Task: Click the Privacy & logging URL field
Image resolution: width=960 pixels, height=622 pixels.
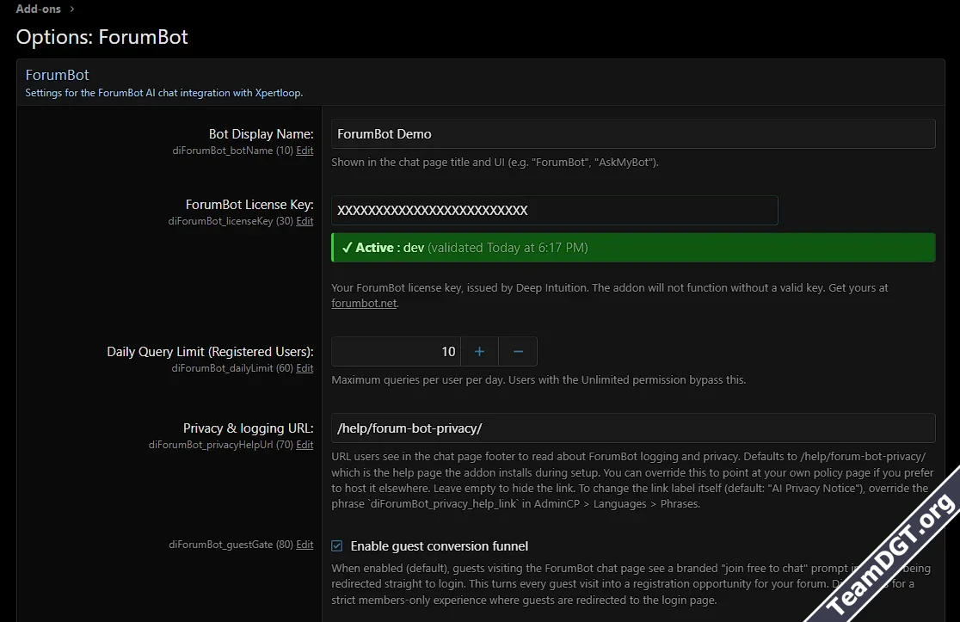Action: pyautogui.click(x=633, y=428)
